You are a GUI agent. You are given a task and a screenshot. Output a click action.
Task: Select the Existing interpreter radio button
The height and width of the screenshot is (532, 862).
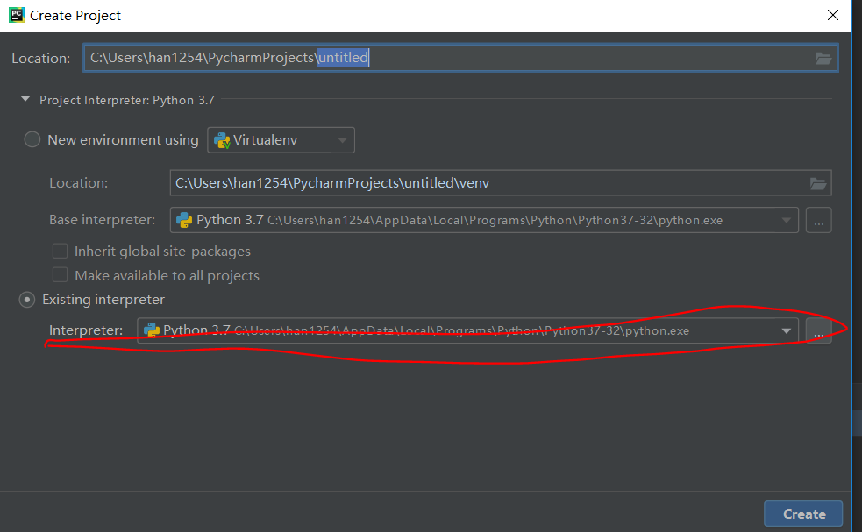(x=27, y=300)
